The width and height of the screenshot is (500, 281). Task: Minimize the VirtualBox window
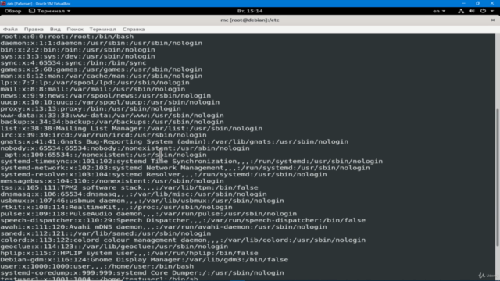pyautogui.click(x=463, y=3)
